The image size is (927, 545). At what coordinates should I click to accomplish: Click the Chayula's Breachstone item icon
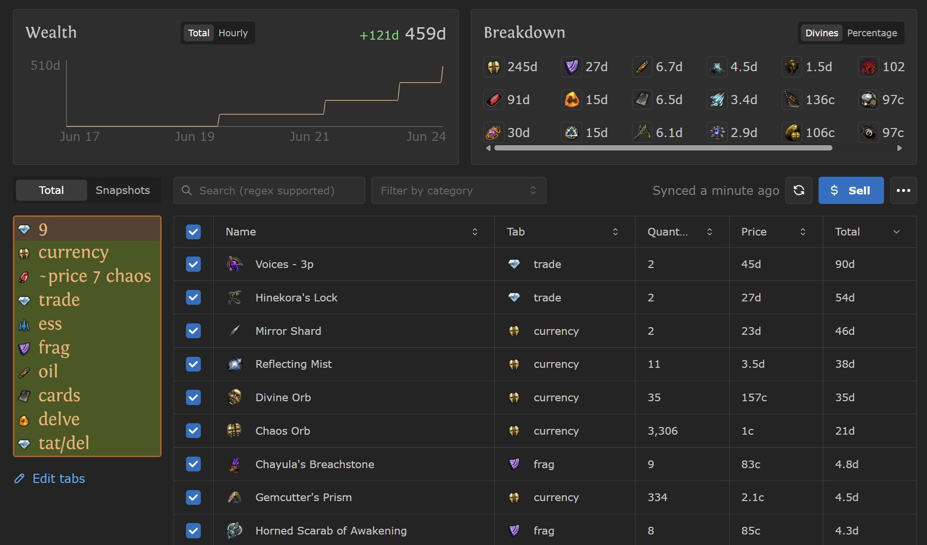(x=234, y=464)
